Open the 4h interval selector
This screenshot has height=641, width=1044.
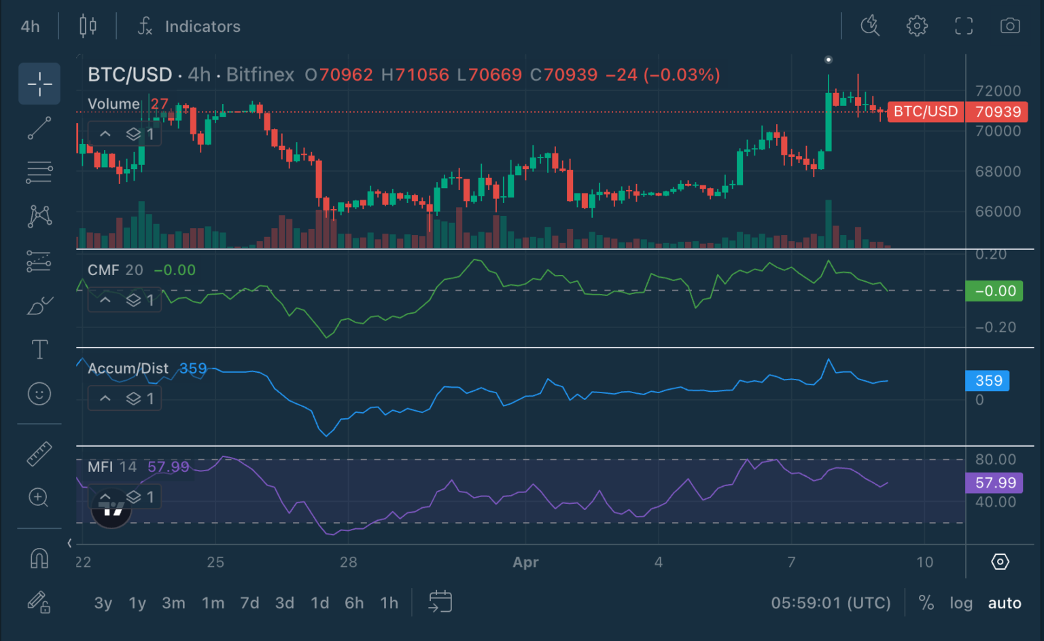coord(30,26)
